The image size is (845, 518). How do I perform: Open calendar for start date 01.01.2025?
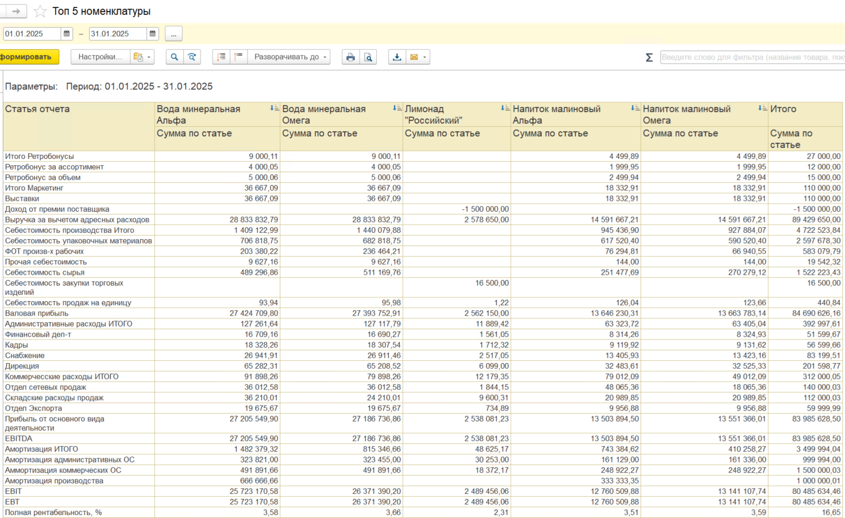(x=67, y=34)
